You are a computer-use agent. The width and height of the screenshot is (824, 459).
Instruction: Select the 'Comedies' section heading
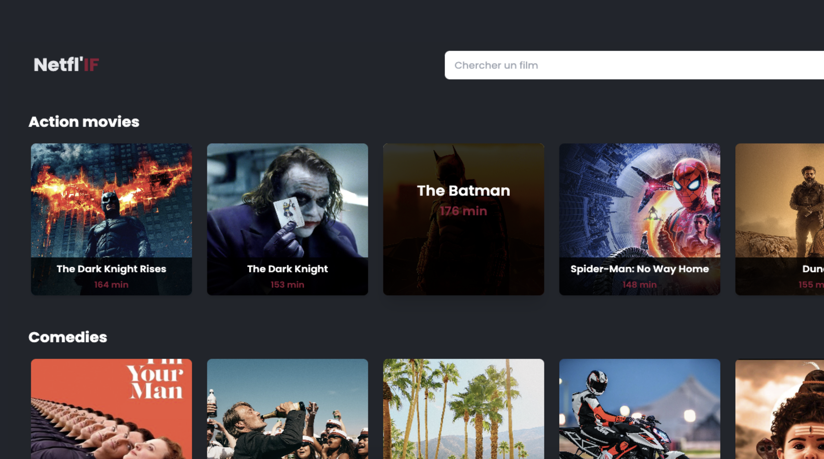point(68,337)
